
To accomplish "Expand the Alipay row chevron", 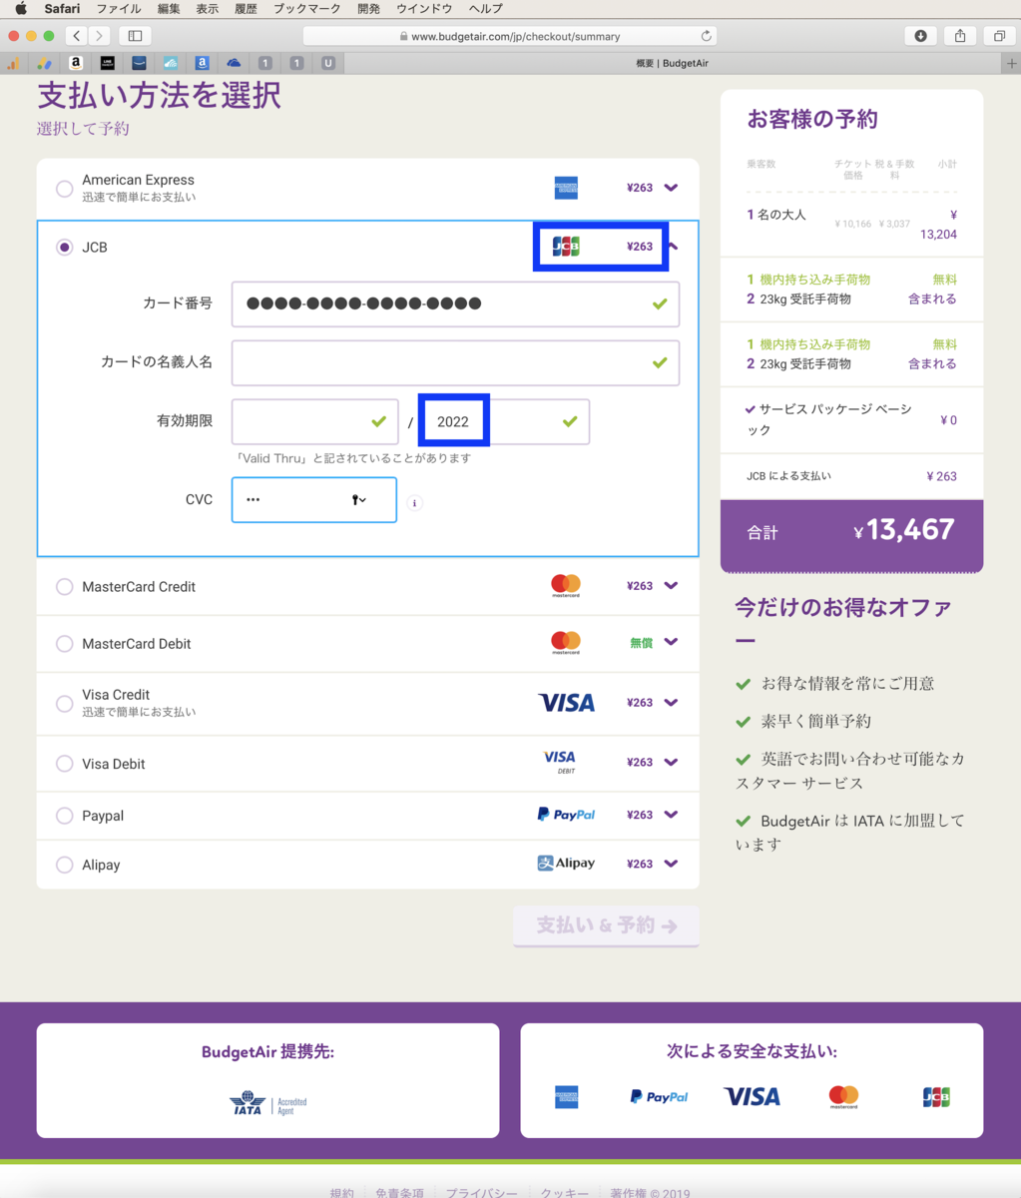I will (671, 864).
